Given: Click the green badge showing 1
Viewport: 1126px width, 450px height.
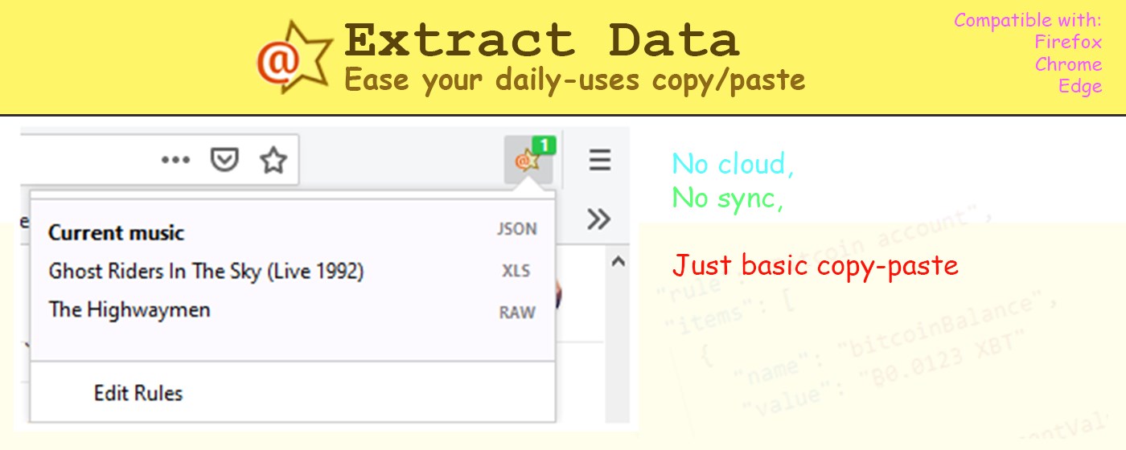Looking at the screenshot, I should (544, 145).
